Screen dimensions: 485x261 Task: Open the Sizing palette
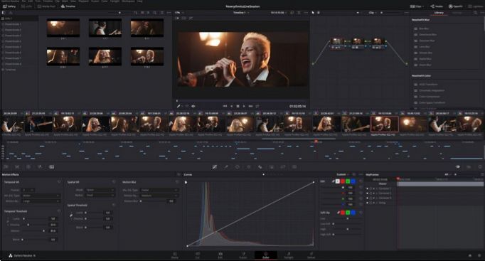coord(283,166)
